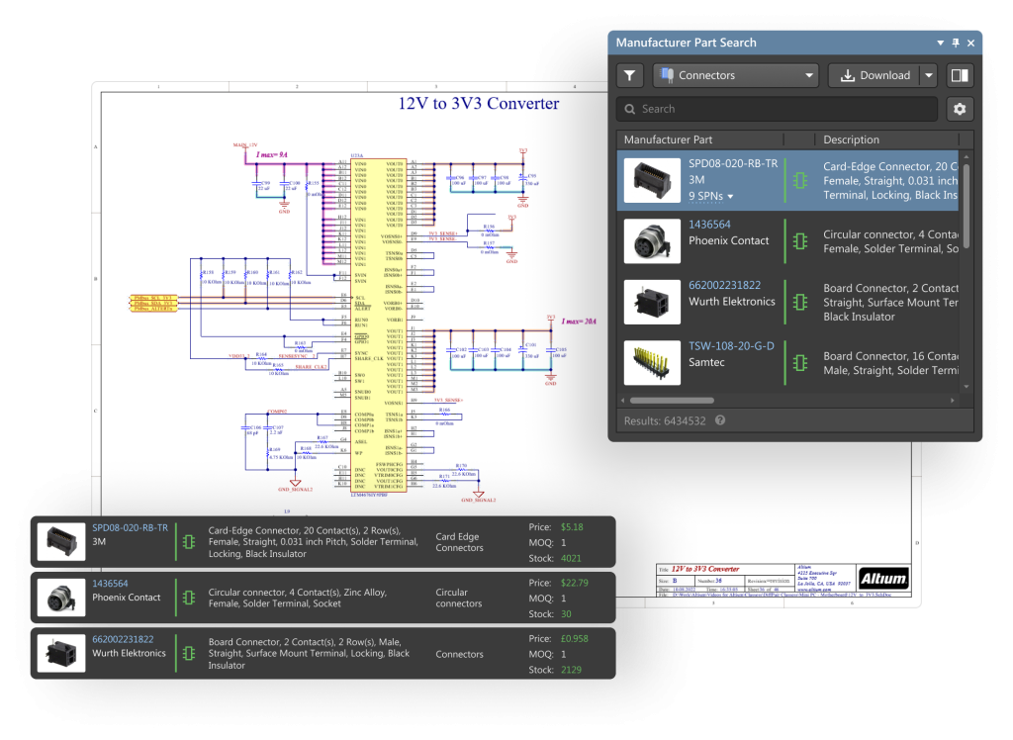Screen dimensions: 1013x740
Task: Expand the 9 SPNs list
Action: [711, 197]
